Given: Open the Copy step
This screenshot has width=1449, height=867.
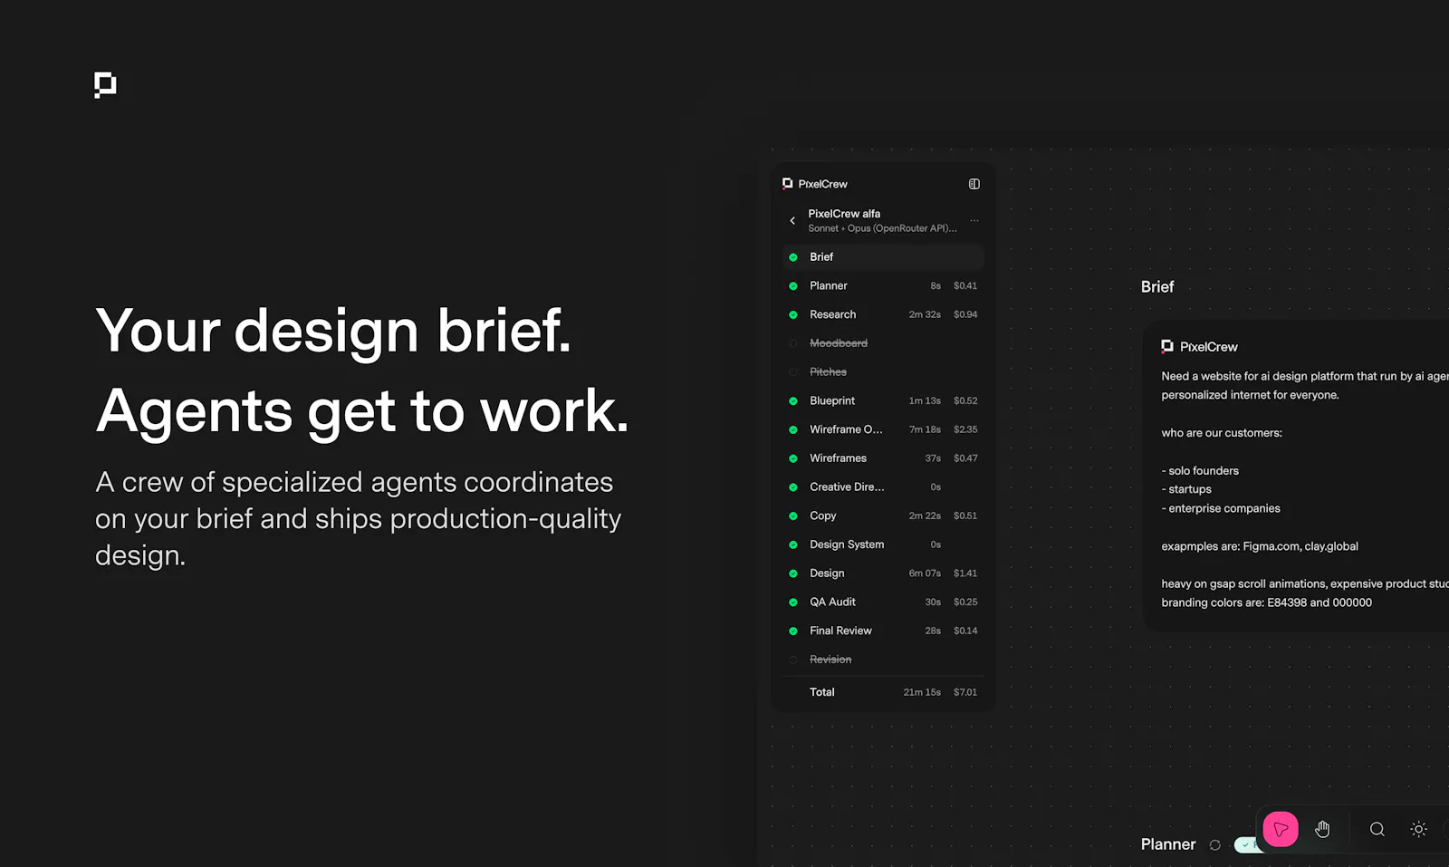Looking at the screenshot, I should click(883, 515).
